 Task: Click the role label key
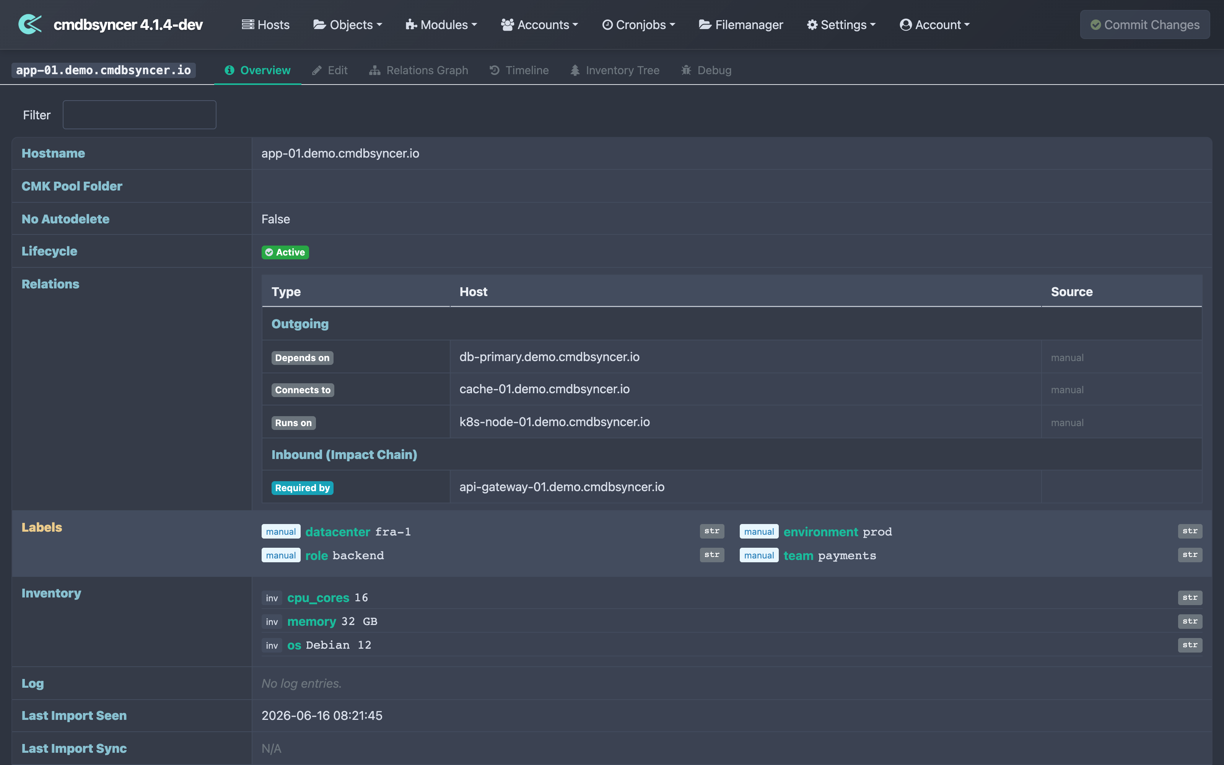tap(317, 555)
